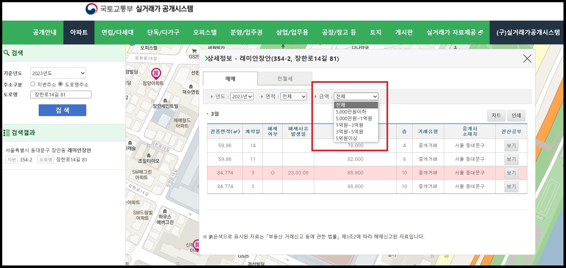566x268 pixels.
Task: Click the 국토교통부 logo emblem
Action: pyautogui.click(x=92, y=9)
